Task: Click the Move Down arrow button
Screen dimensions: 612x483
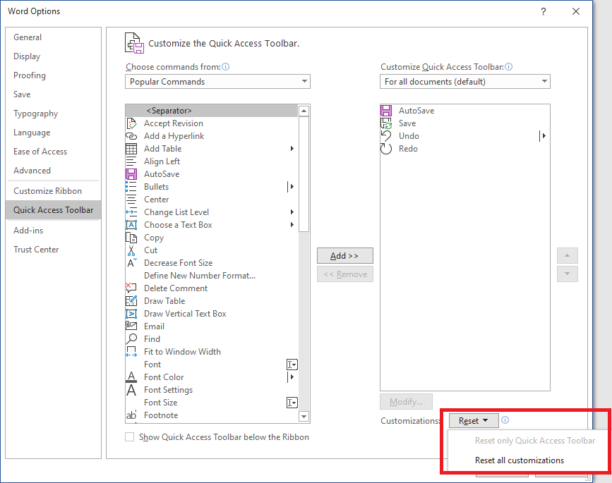Action: click(567, 274)
